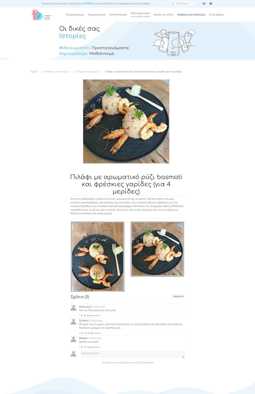Dislike Σπύρος's comment with thumbs-down icon
Viewport: 255px width, 394px height.
[x=86, y=333]
